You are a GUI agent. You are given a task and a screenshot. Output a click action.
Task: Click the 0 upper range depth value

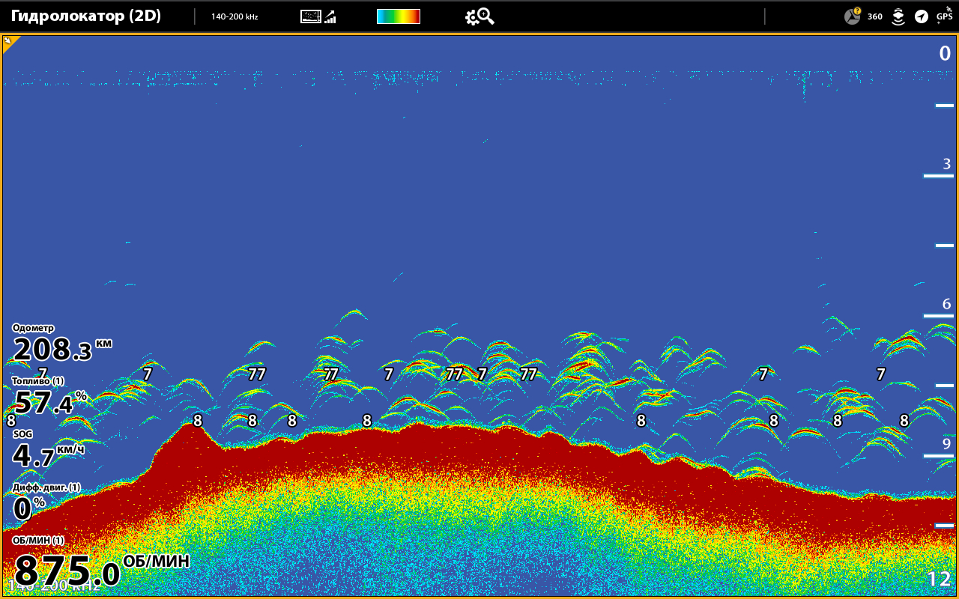tap(945, 53)
